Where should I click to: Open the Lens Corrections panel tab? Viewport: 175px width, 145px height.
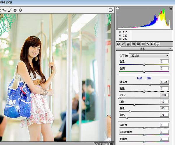[x=143, y=44]
